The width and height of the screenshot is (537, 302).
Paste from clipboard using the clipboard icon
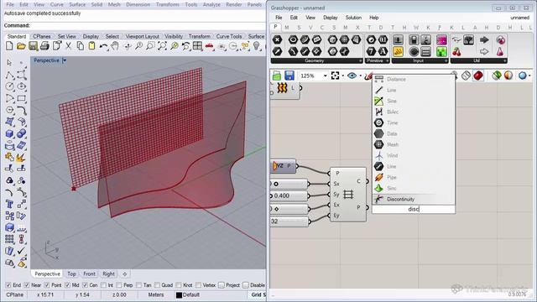tap(91, 45)
